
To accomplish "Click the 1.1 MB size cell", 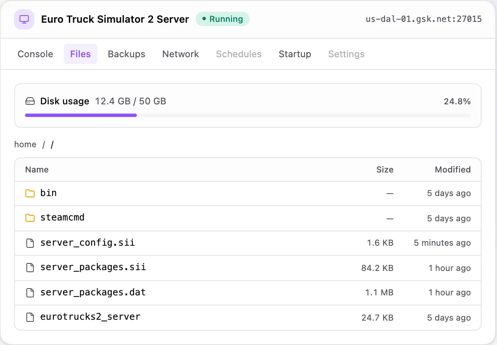I will [379, 292].
